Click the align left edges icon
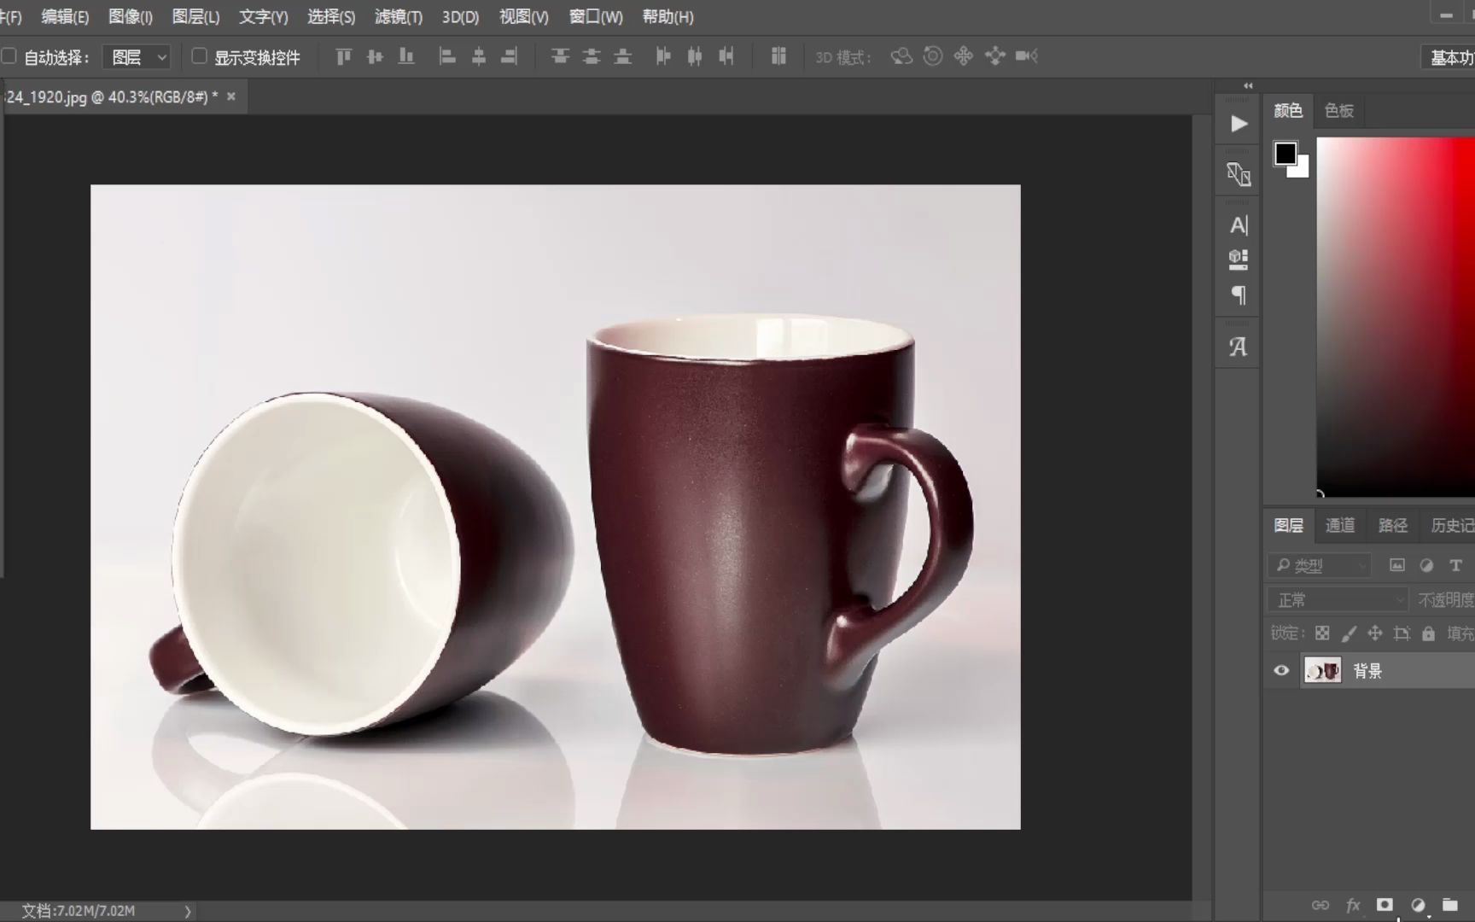This screenshot has width=1475, height=922. [x=447, y=56]
